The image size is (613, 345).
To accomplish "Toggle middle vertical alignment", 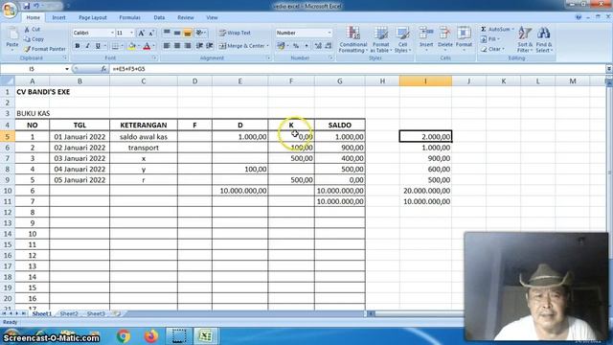I will (177, 33).
